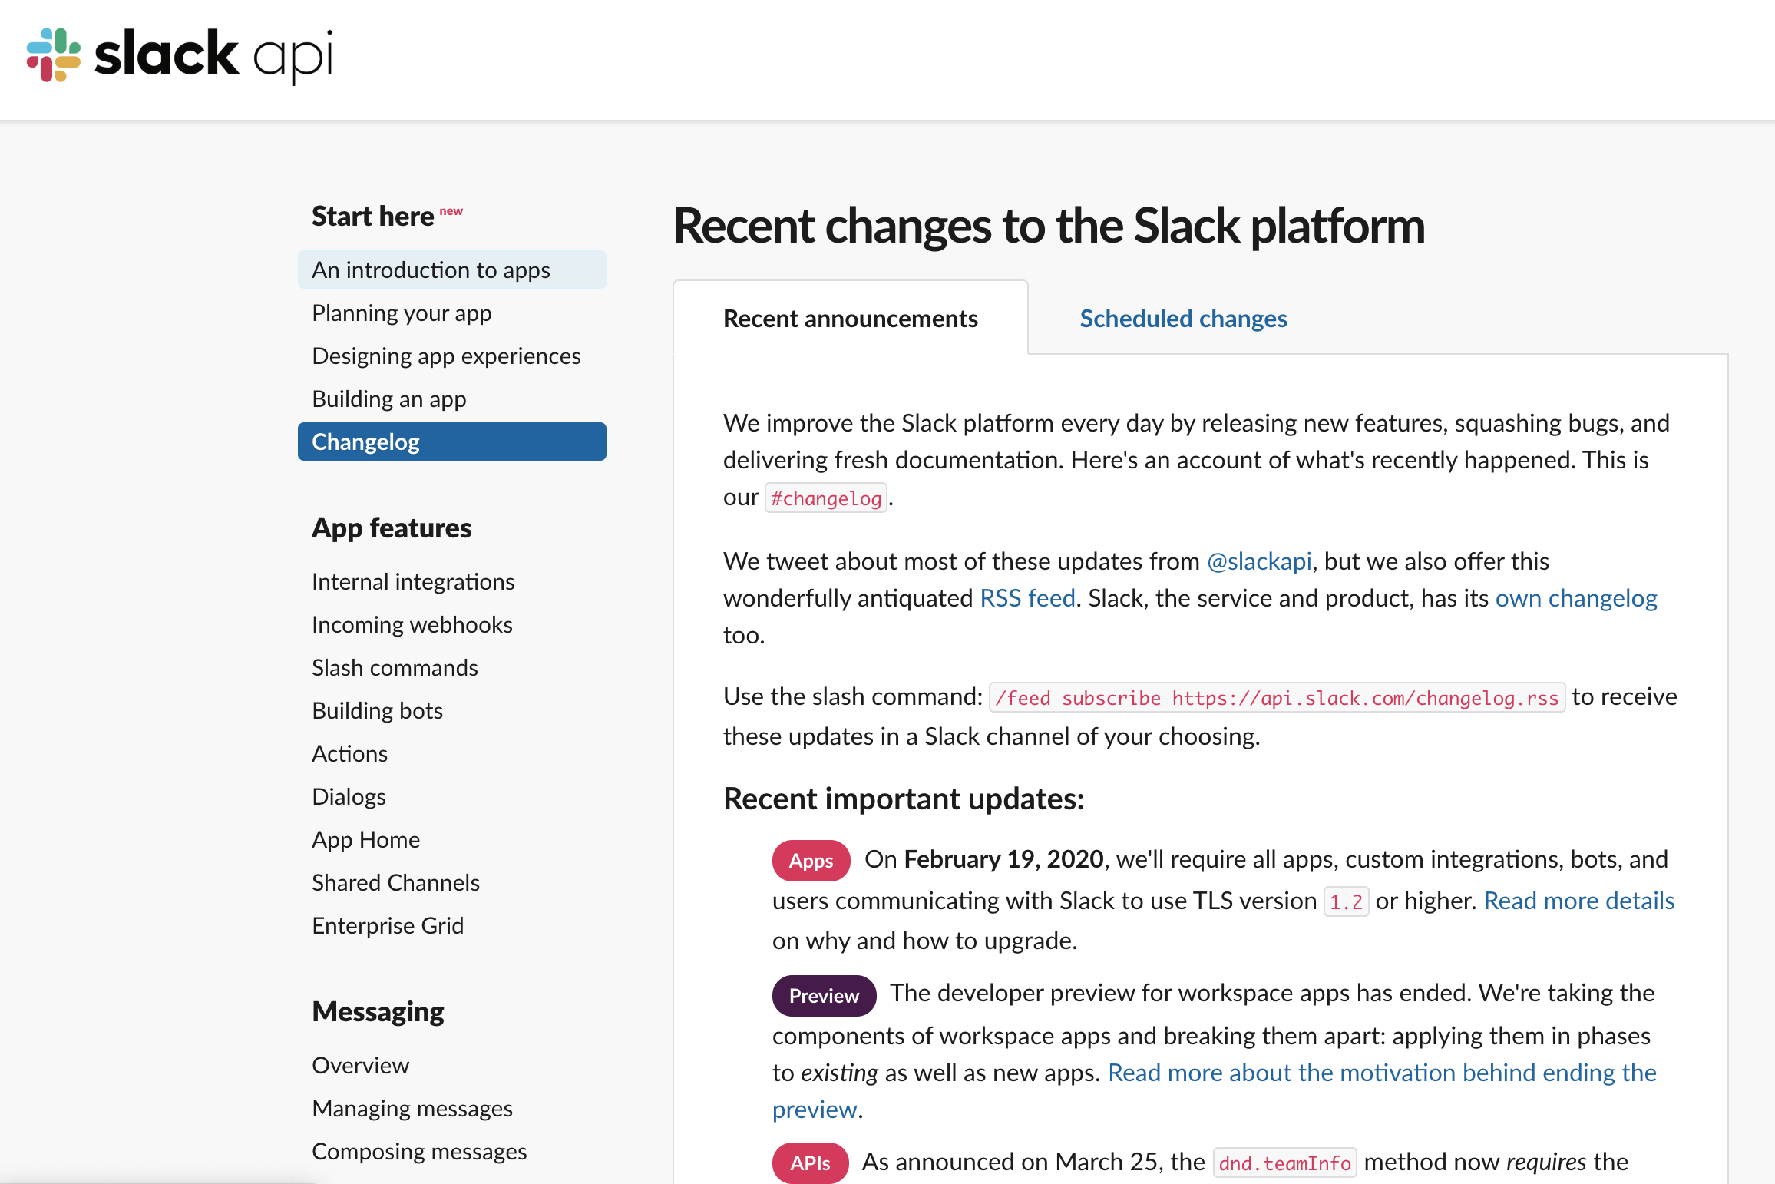Click the red 'APIs' tag badge
1775x1184 pixels.
coord(810,1163)
